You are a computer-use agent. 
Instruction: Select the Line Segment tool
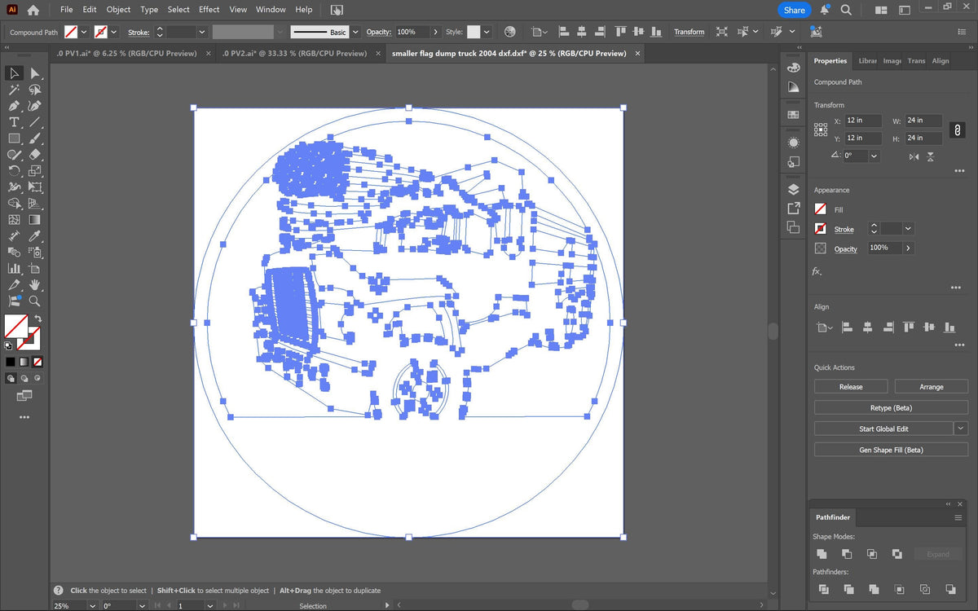(35, 122)
